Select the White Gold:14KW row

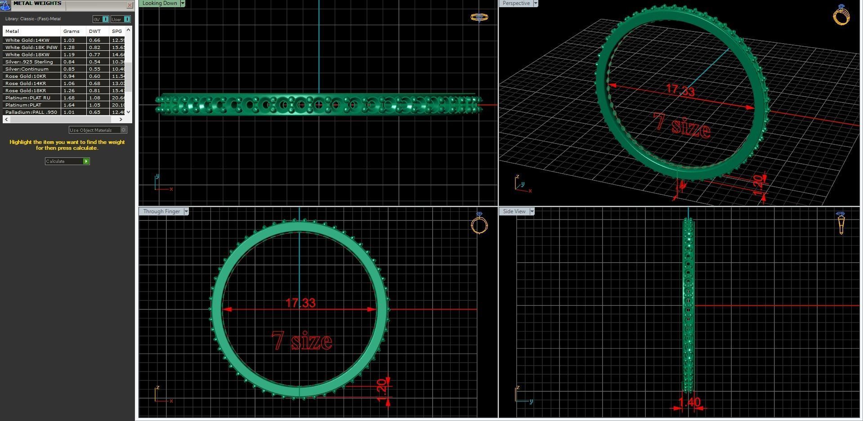pyautogui.click(x=64, y=40)
